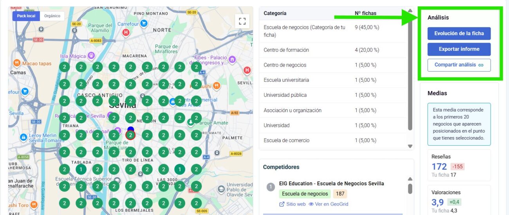Click the Macao tapas restaurant pin
This screenshot has width=509, height=215.
17,63
